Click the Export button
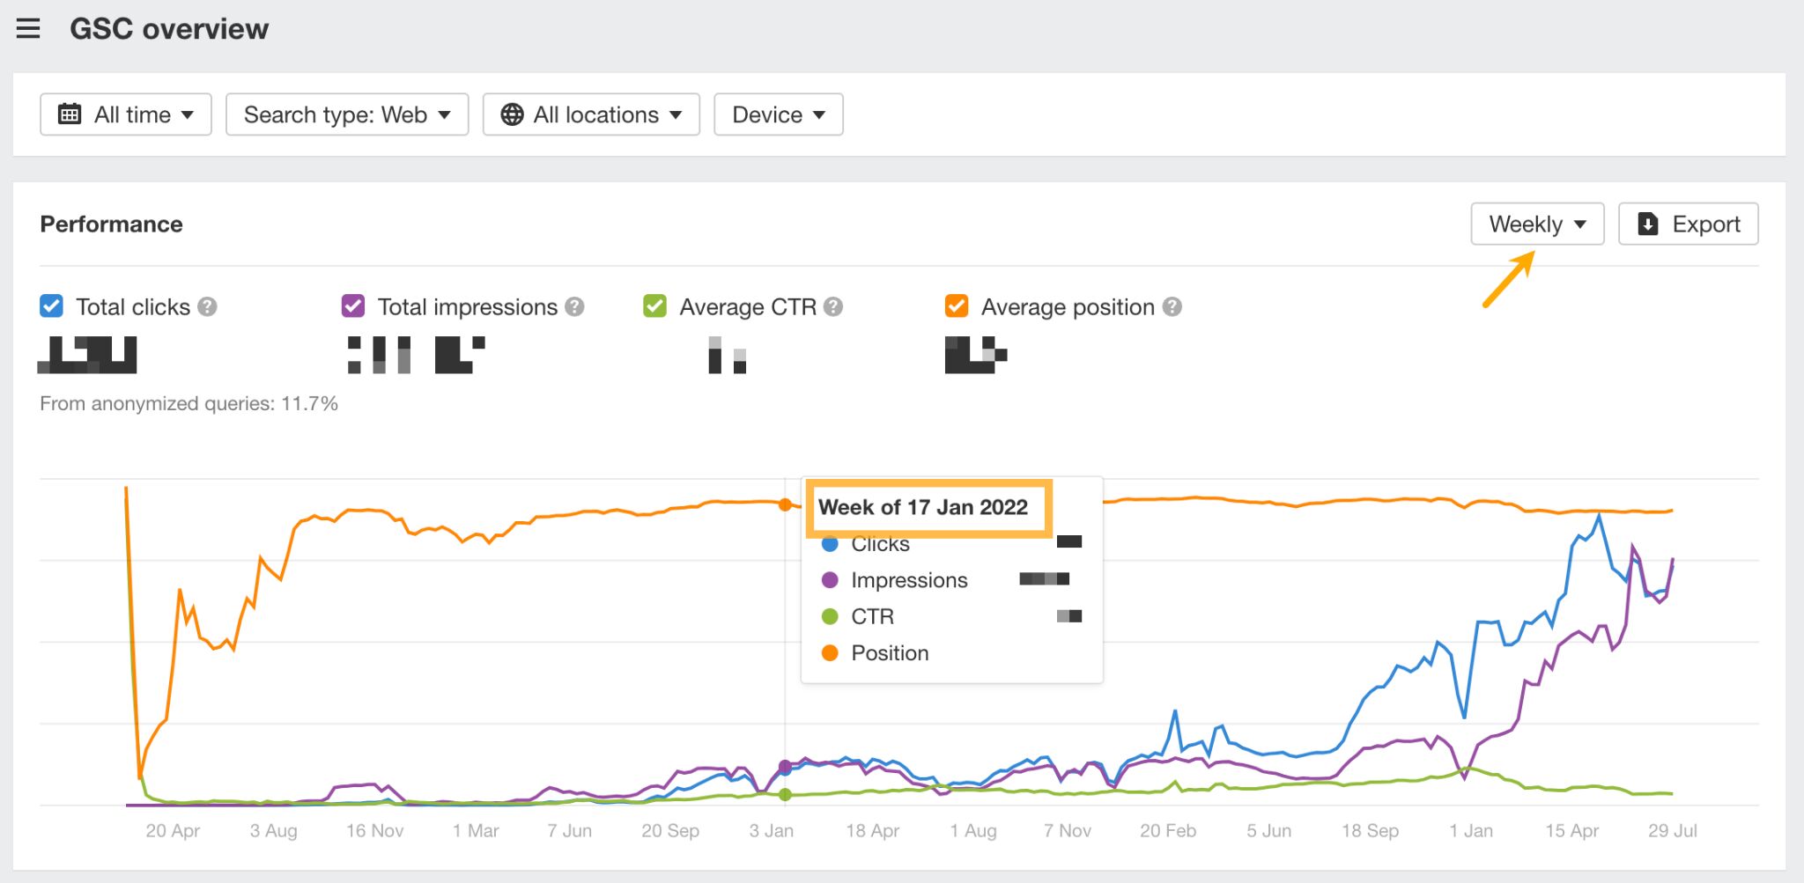 [1688, 224]
